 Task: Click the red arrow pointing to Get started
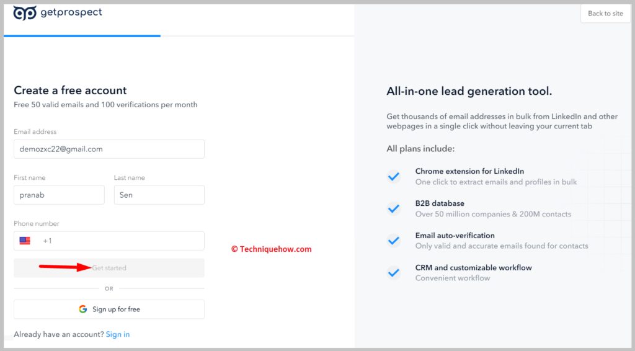click(x=64, y=267)
